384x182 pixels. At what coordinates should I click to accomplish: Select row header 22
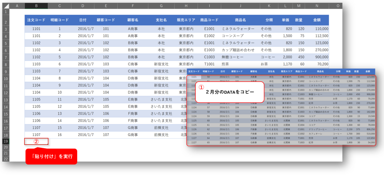coord(6,159)
